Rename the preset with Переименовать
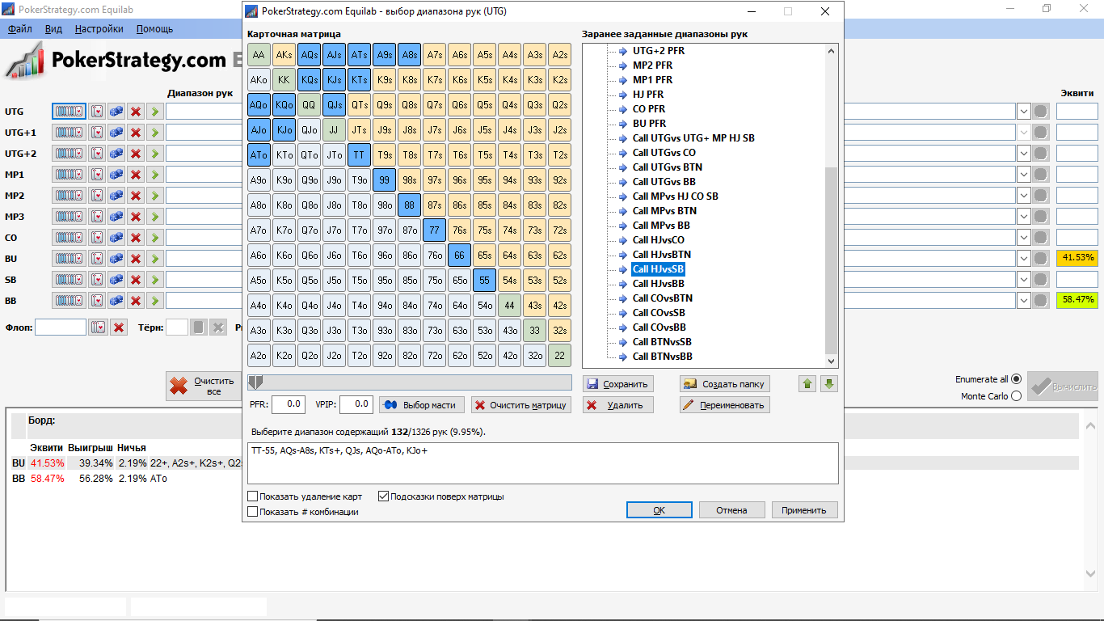This screenshot has width=1104, height=621. click(724, 405)
